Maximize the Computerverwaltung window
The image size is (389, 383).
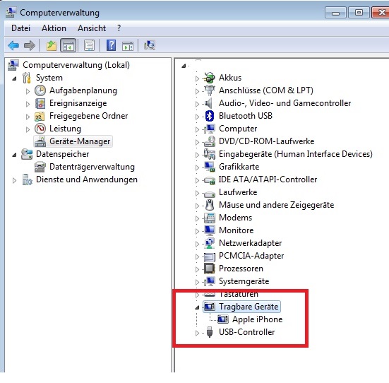point(359,13)
